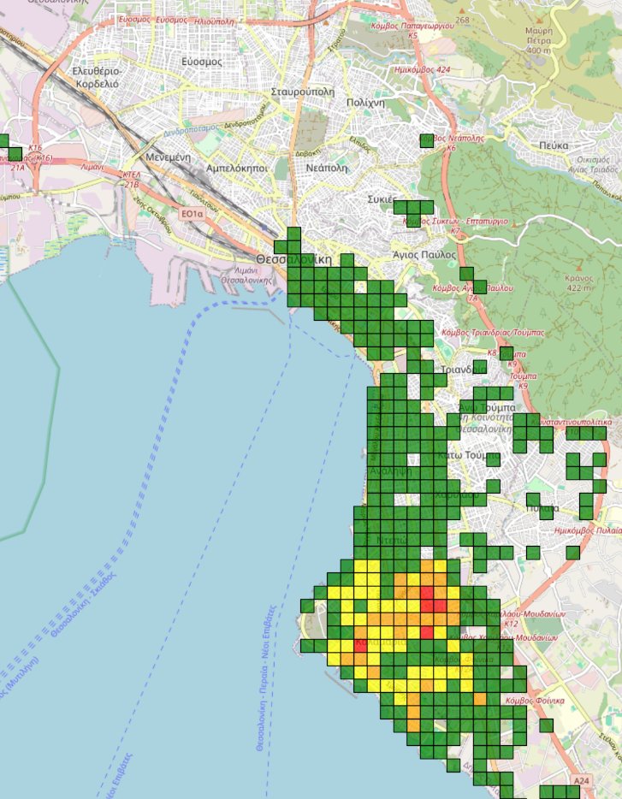Click the Συκιές label
622x799 pixels.
(x=382, y=199)
